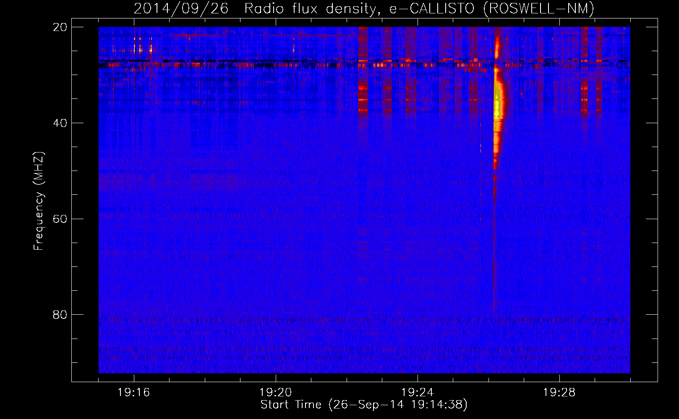This screenshot has width=679, height=419.
Task: Click the 19:28 time tick label
Action: (x=559, y=393)
